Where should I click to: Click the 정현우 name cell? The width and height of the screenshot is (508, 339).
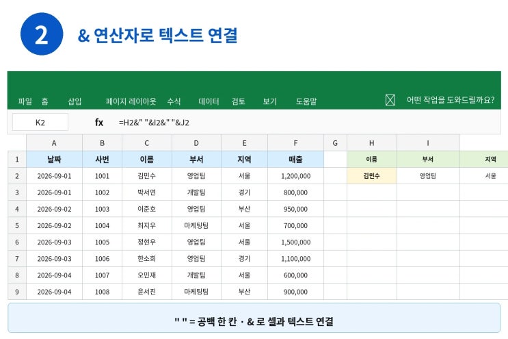[147, 242]
